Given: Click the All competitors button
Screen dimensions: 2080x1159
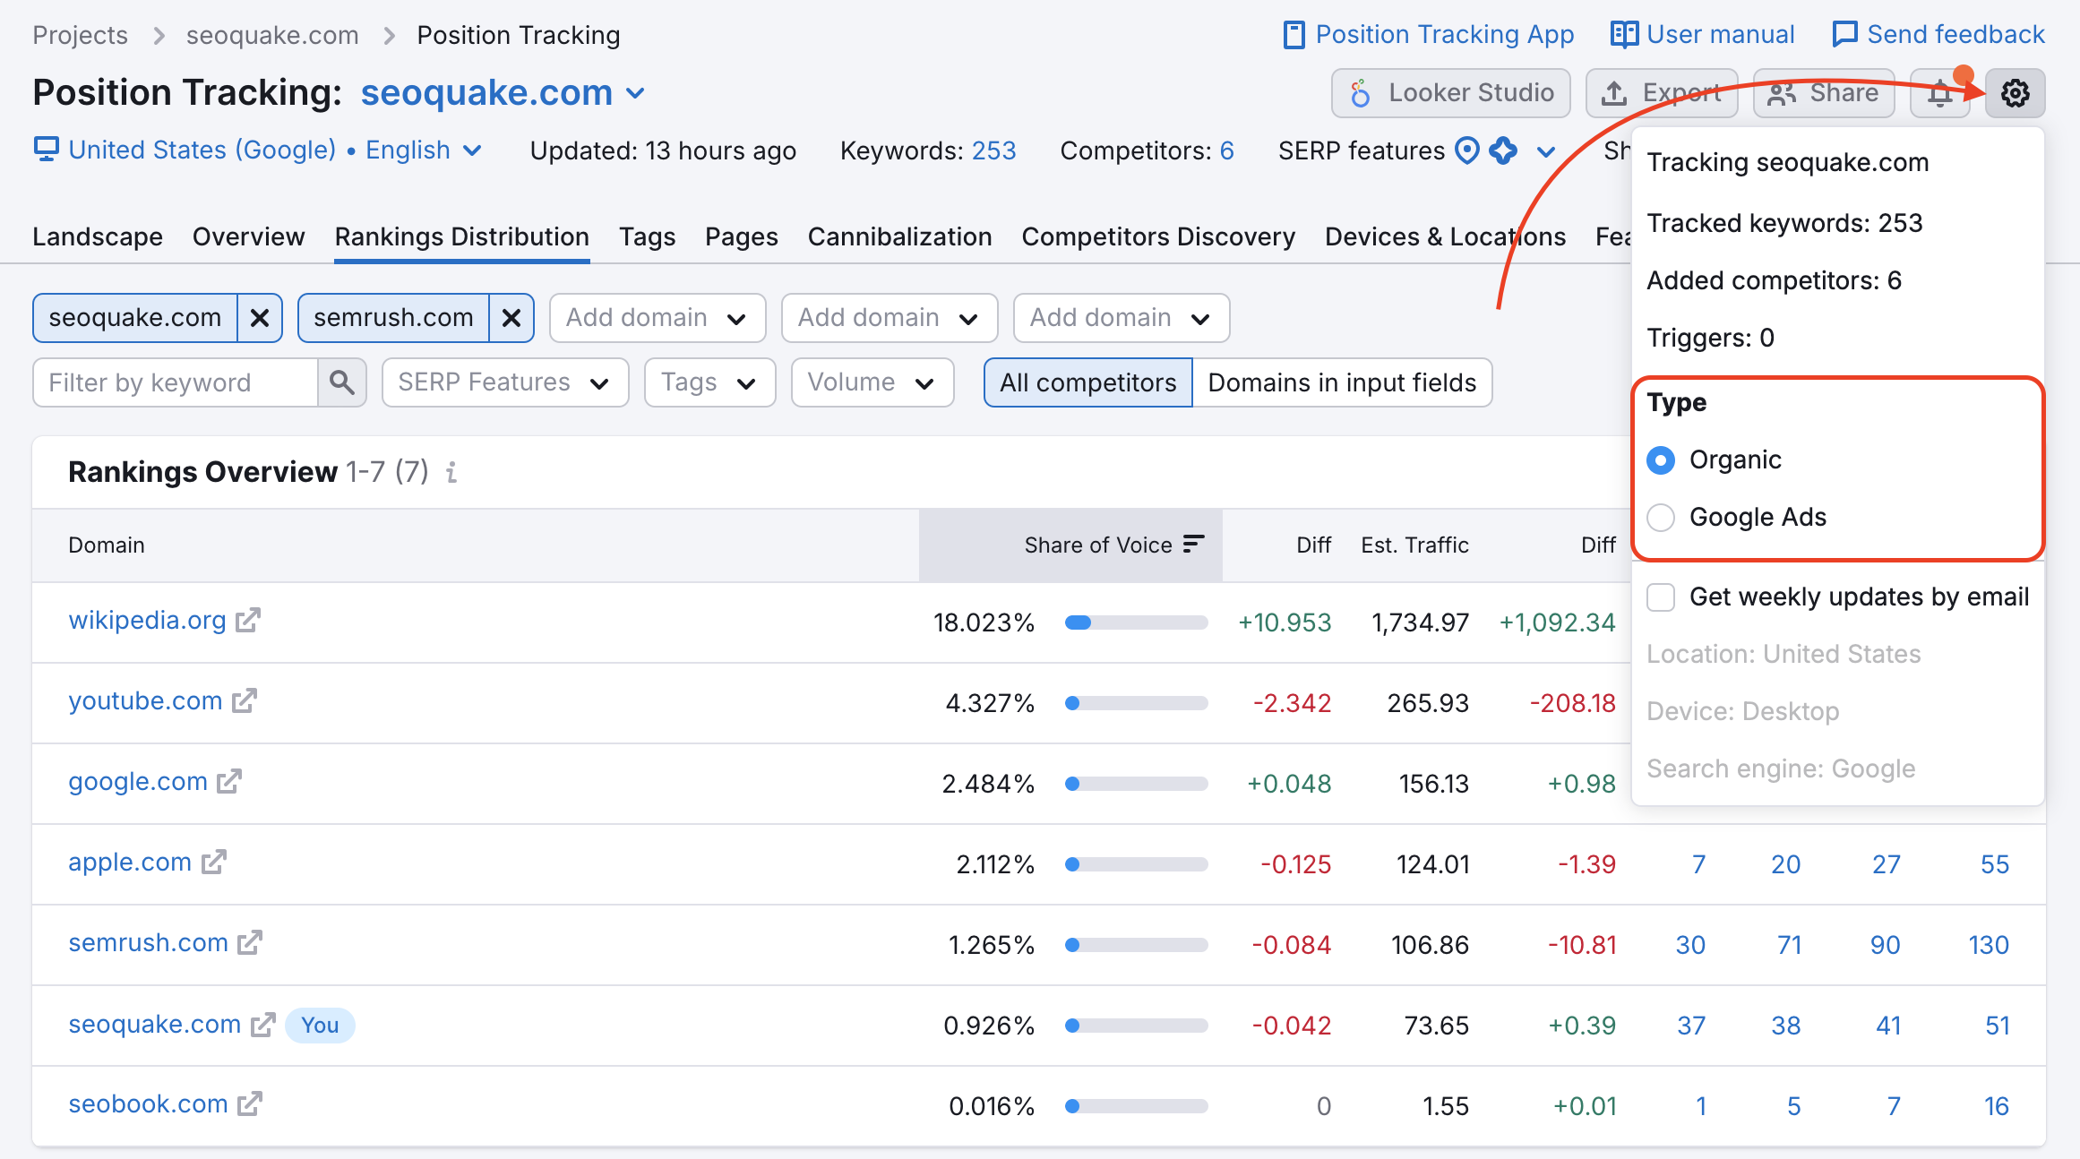Looking at the screenshot, I should click(x=1087, y=381).
